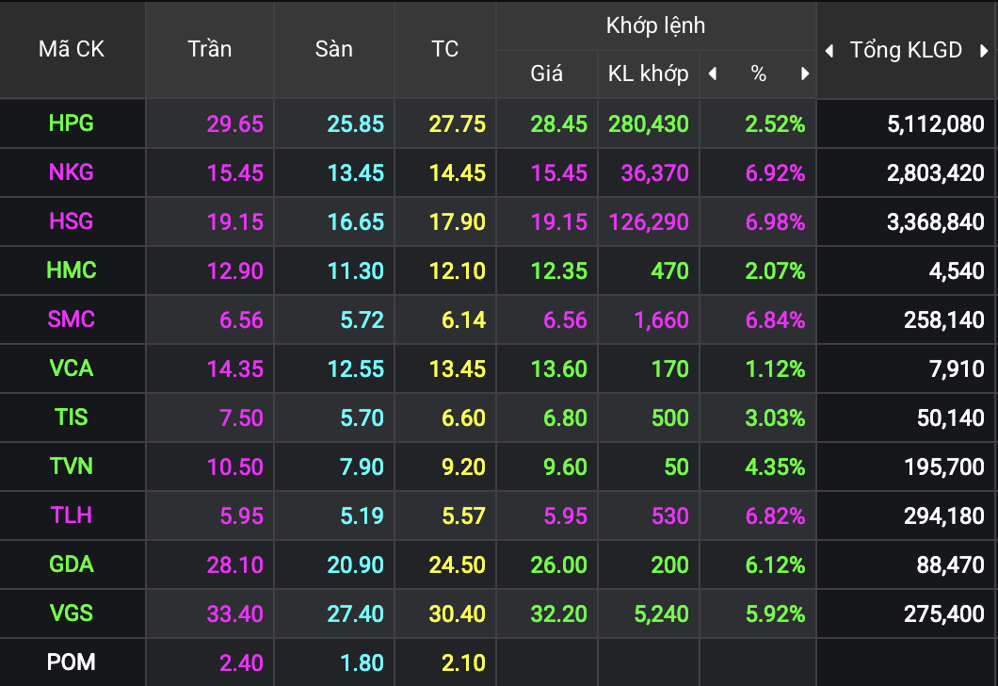This screenshot has width=998, height=686.
Task: Click right arrow after Tổng KLGD header
Action: point(984,51)
